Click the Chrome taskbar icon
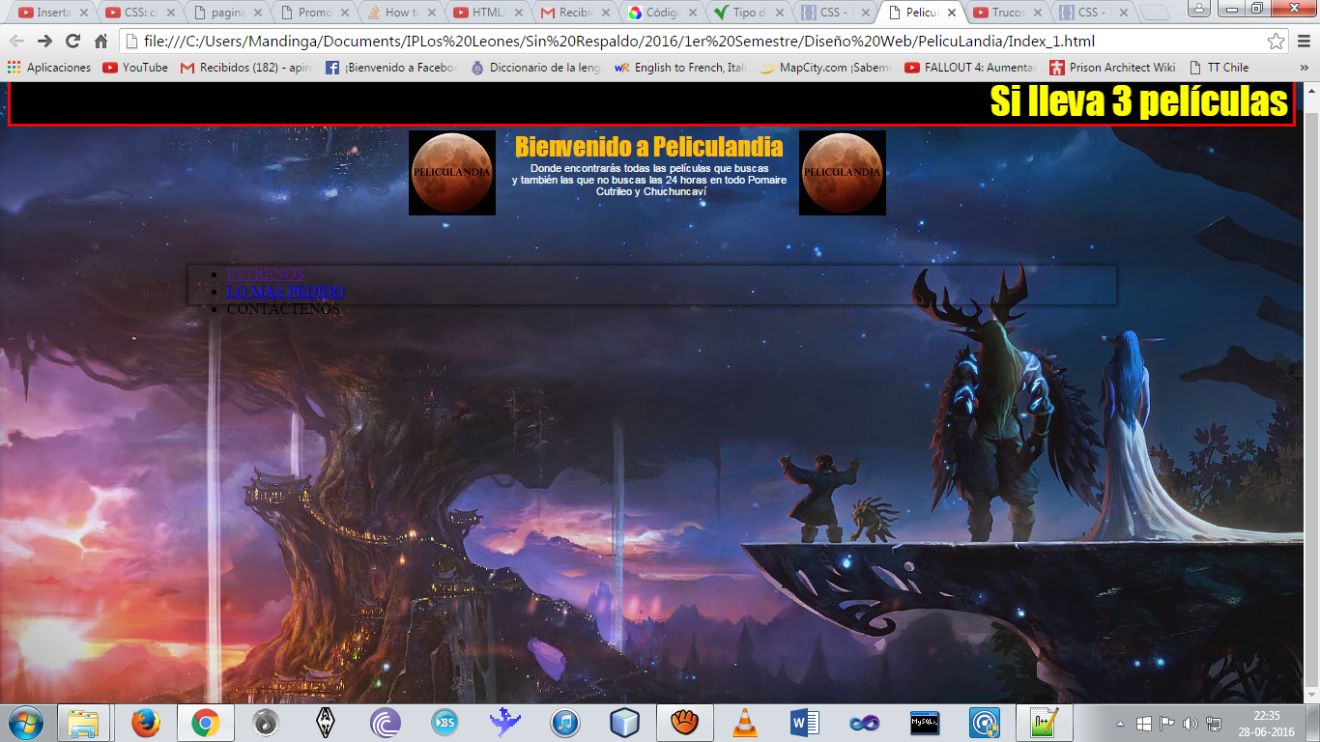The width and height of the screenshot is (1320, 742). click(205, 723)
